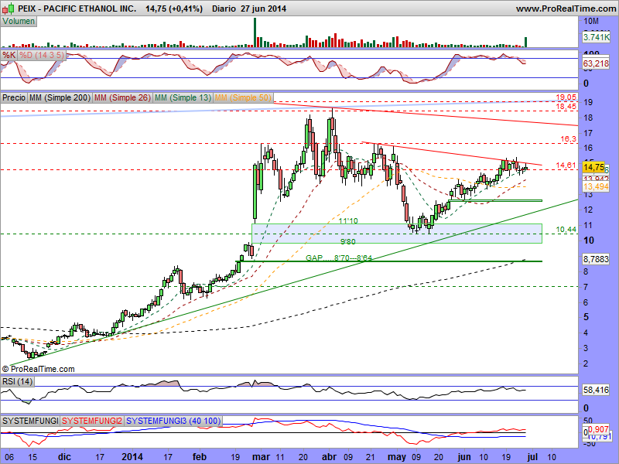This screenshot has width=619, height=464.
Task: Click the mar date axis label
Action: [261, 457]
